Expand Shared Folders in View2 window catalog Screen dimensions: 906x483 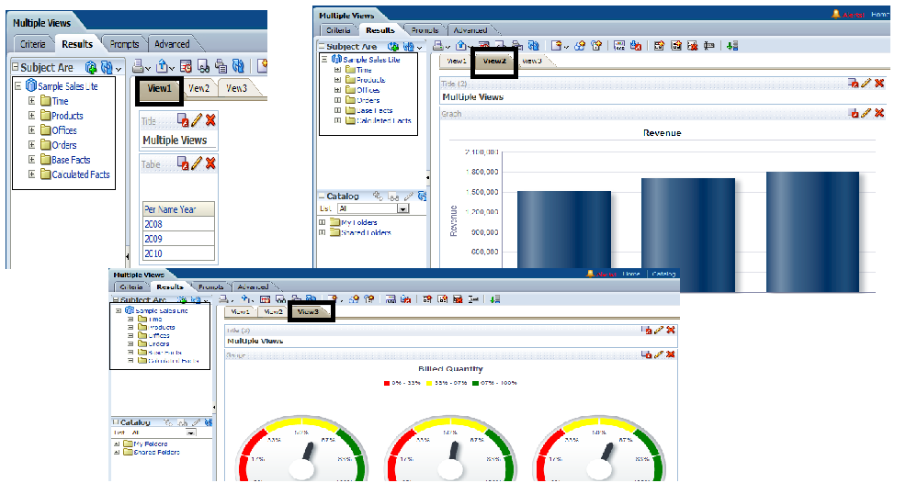pyautogui.click(x=323, y=232)
